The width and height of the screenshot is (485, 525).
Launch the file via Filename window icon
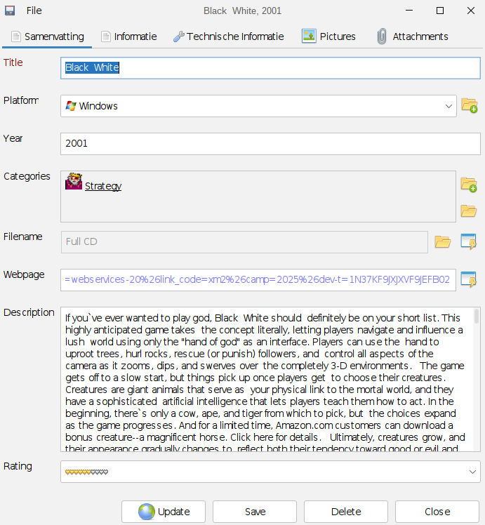469,241
